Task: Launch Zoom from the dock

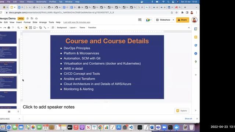Action: click(164, 127)
